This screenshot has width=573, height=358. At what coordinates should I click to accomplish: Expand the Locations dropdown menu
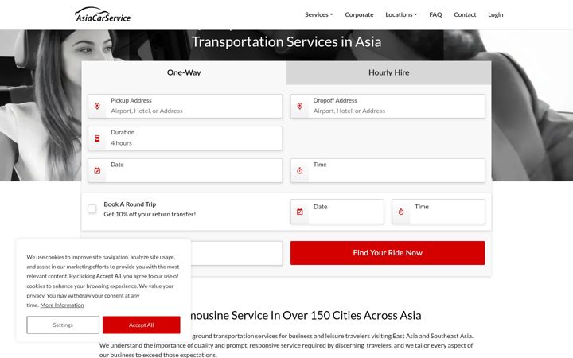coord(401,14)
